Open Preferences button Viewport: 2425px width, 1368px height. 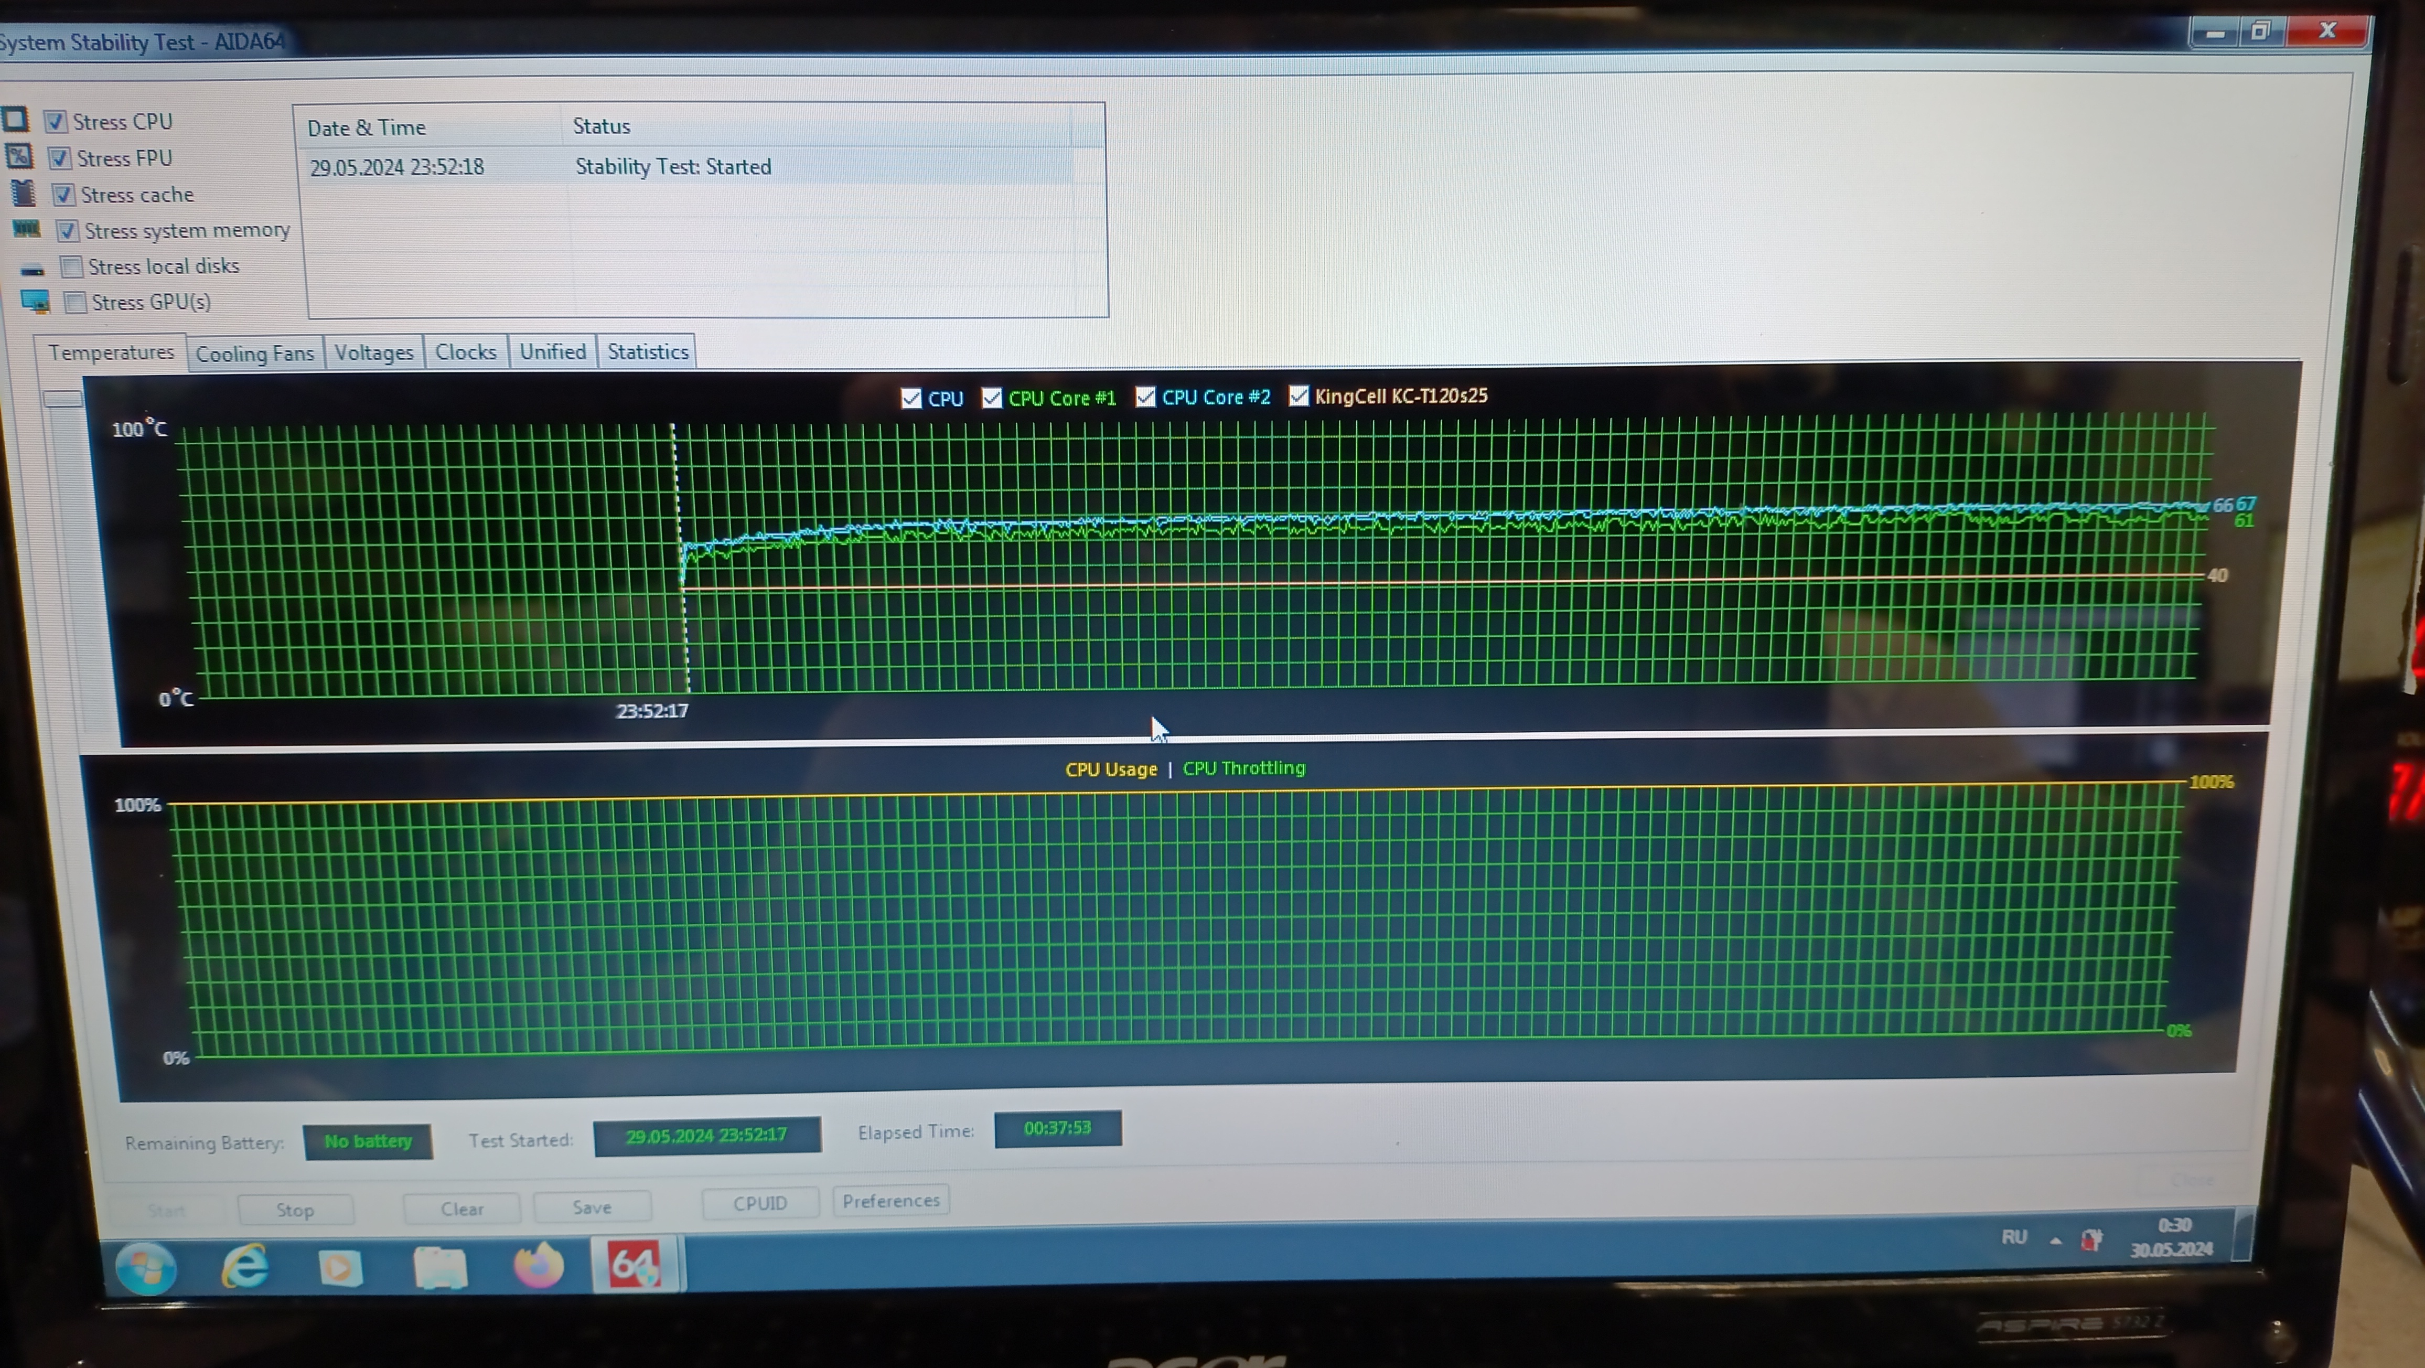point(892,1201)
